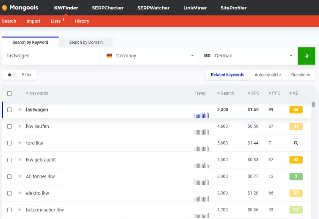
Task: Sort by CPC column
Action: pos(254,93)
